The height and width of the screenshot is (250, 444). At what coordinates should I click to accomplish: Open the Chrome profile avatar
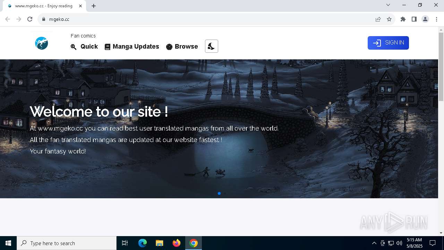point(425,19)
